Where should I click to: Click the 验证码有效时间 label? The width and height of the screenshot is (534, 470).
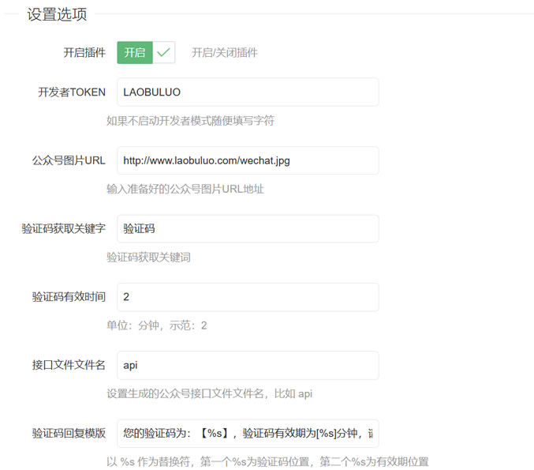point(69,297)
